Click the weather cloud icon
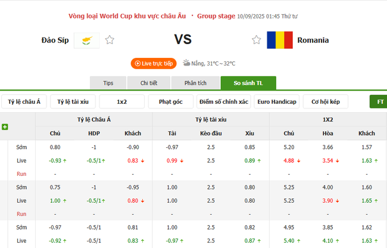 186,63
